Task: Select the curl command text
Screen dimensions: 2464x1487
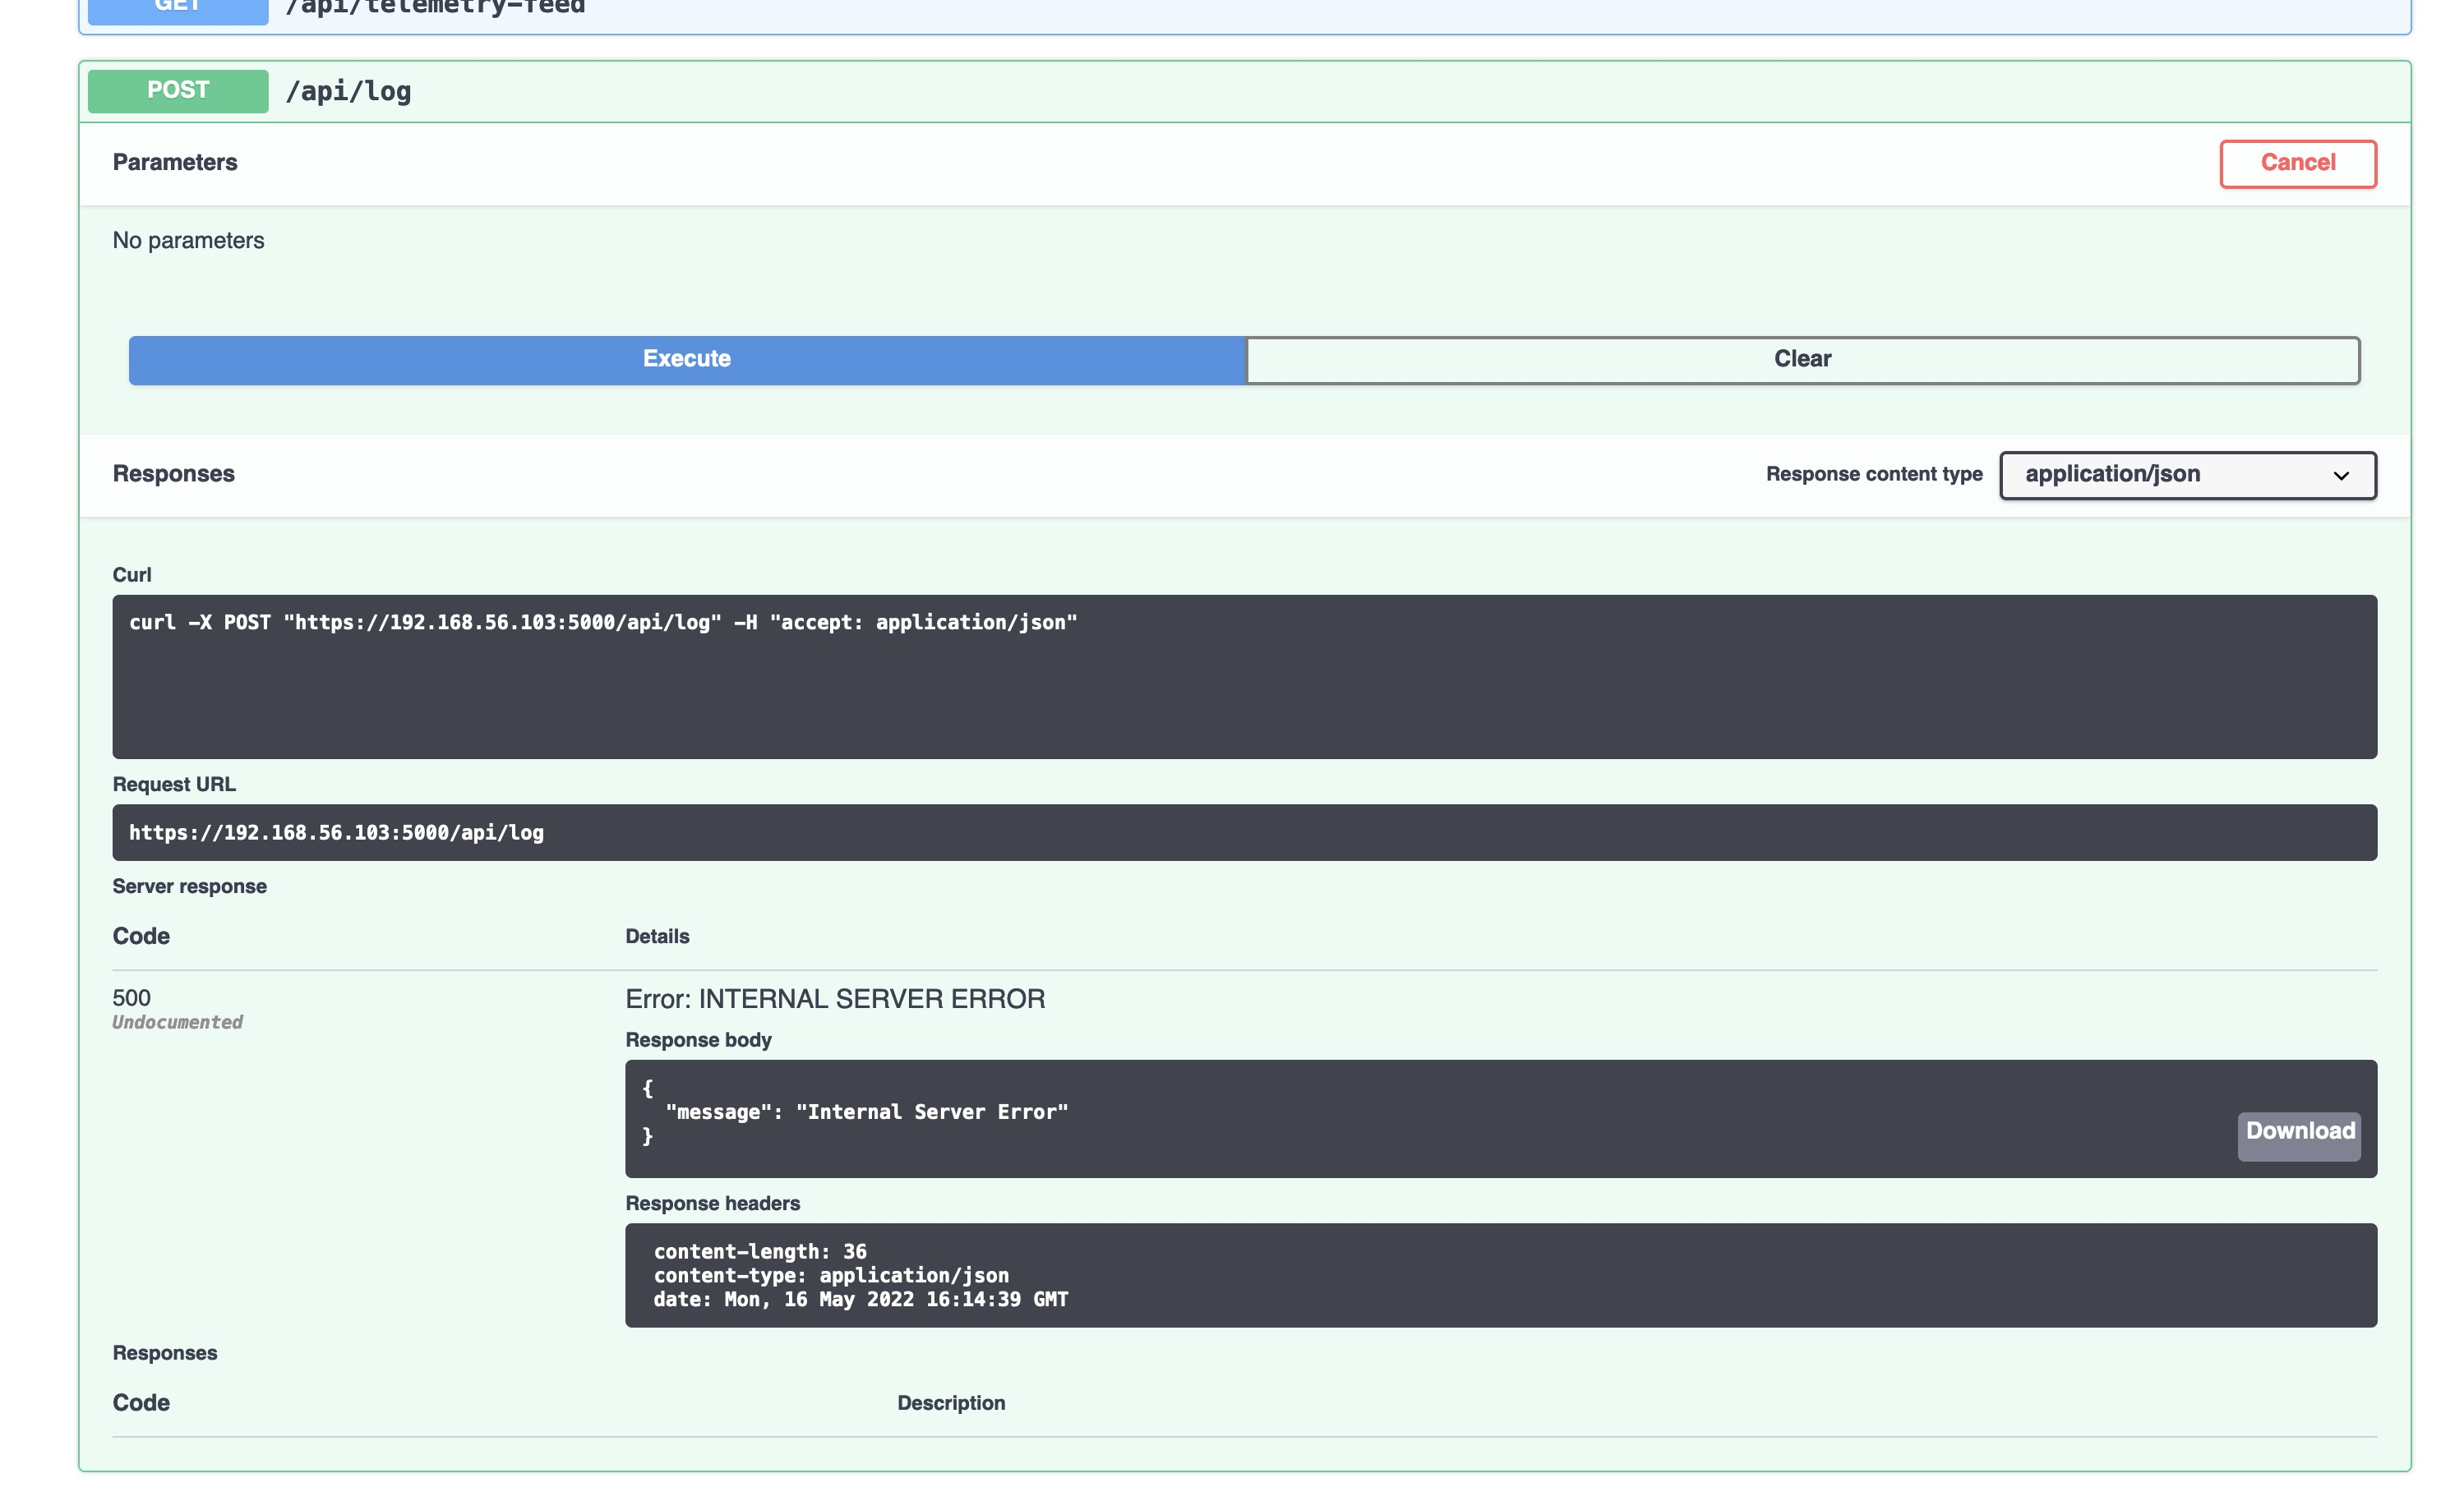Action: pyautogui.click(x=603, y=622)
